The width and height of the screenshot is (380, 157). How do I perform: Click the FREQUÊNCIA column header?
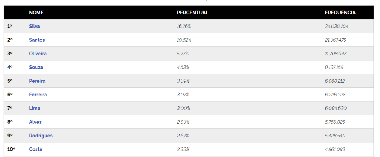coord(340,13)
